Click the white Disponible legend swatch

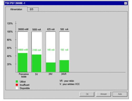coord(17,88)
